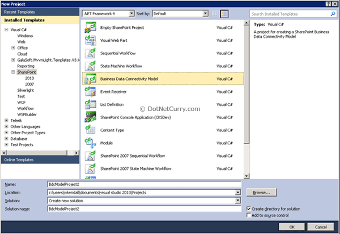340x234 pixels.
Task: Expand the Test Projects node
Action: pos(6,144)
